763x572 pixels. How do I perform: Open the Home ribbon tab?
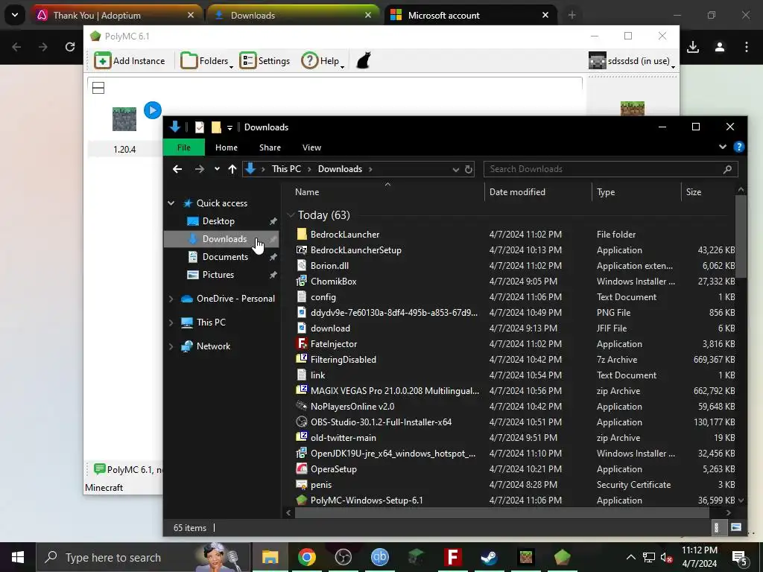[x=227, y=147]
